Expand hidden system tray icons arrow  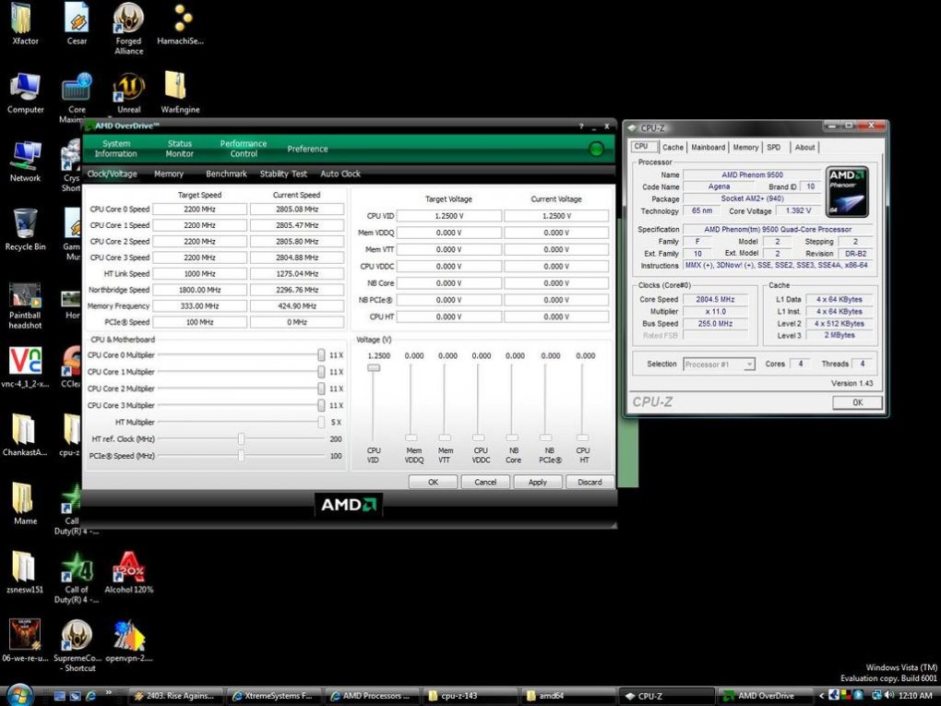tap(822, 696)
